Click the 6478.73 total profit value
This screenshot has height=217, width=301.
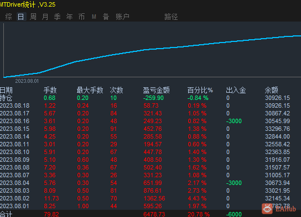click(x=154, y=214)
